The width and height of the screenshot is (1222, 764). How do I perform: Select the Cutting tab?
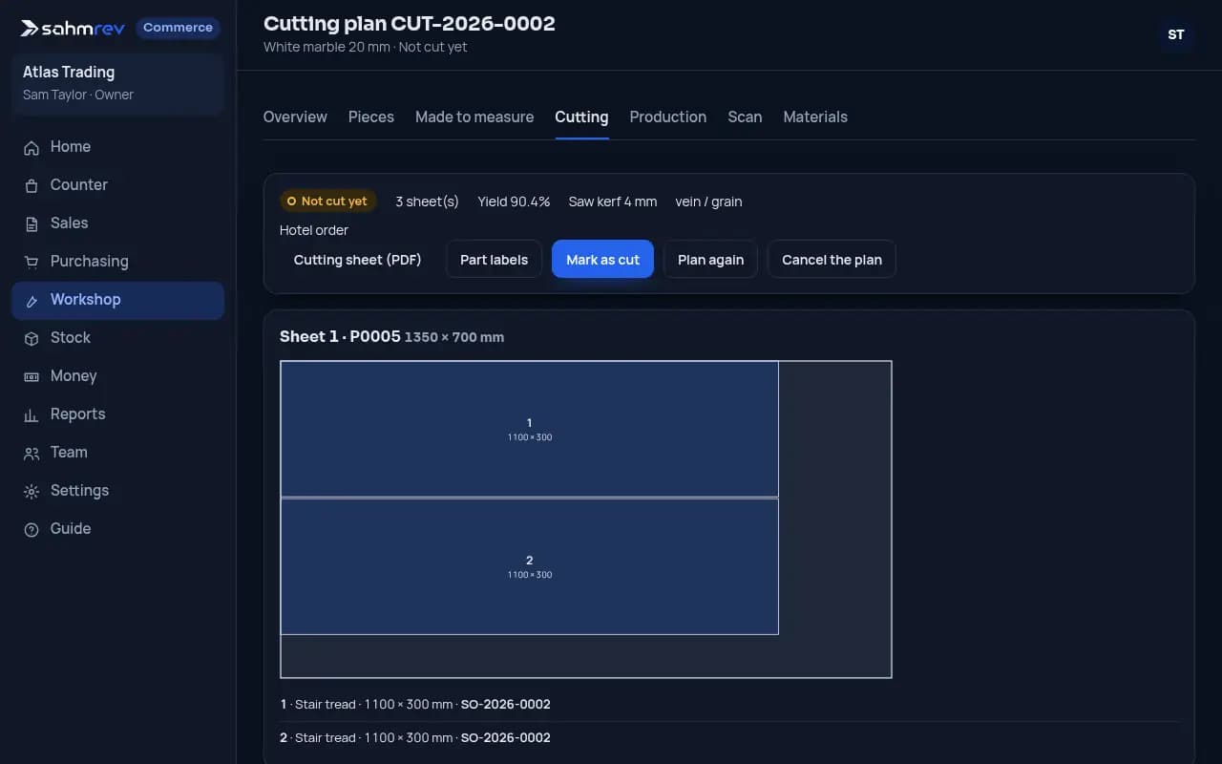pyautogui.click(x=581, y=117)
